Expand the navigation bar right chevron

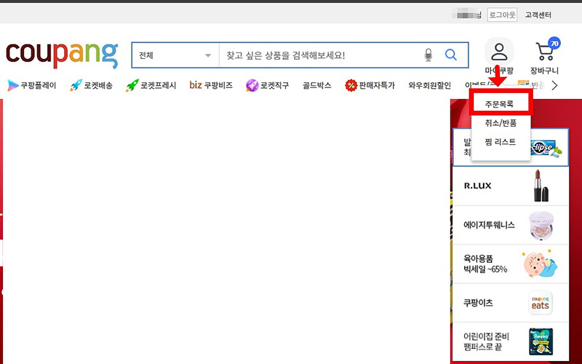[554, 86]
